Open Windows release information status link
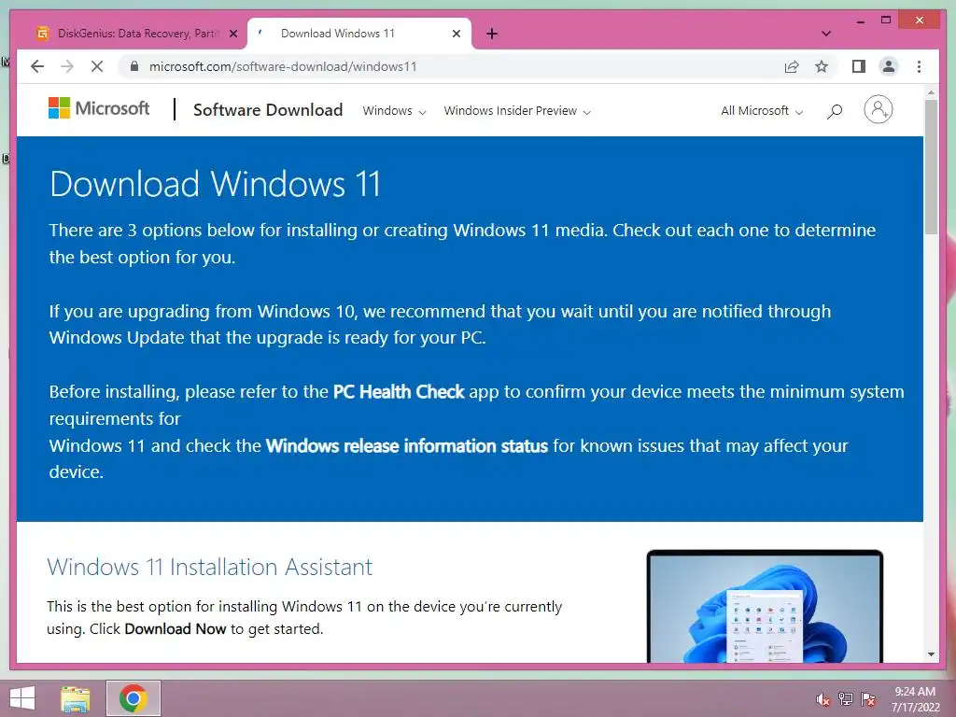Viewport: 956px width, 717px height. (x=407, y=445)
